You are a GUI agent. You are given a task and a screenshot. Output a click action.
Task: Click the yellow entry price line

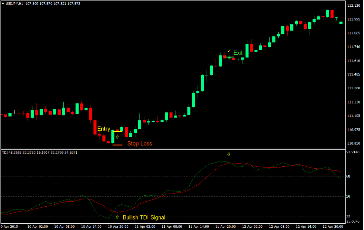(117, 131)
